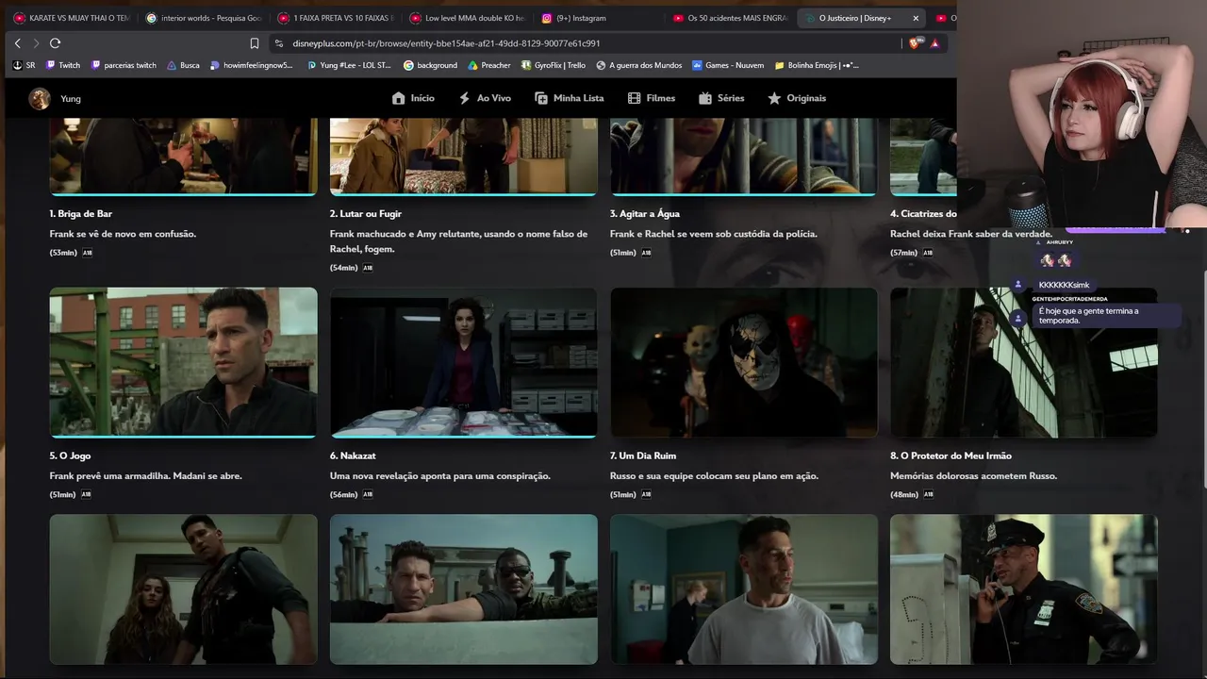The width and height of the screenshot is (1207, 679).
Task: Open the howimfeelingnow bookmark
Action: (x=252, y=65)
